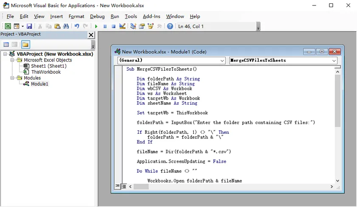357x207 pixels.
Task: Select the Modules folder item
Action: point(32,78)
